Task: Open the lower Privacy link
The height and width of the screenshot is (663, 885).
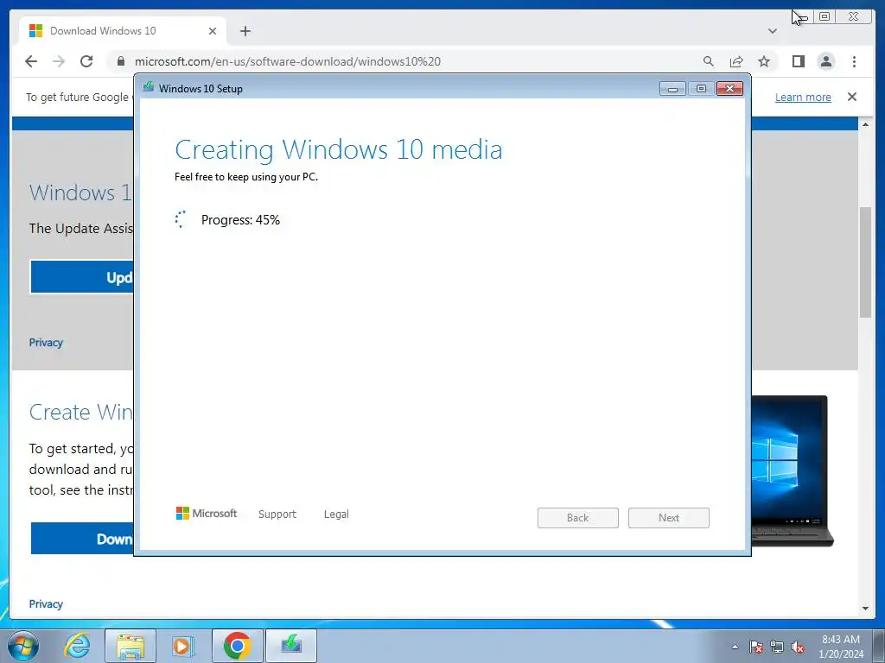Action: [46, 603]
